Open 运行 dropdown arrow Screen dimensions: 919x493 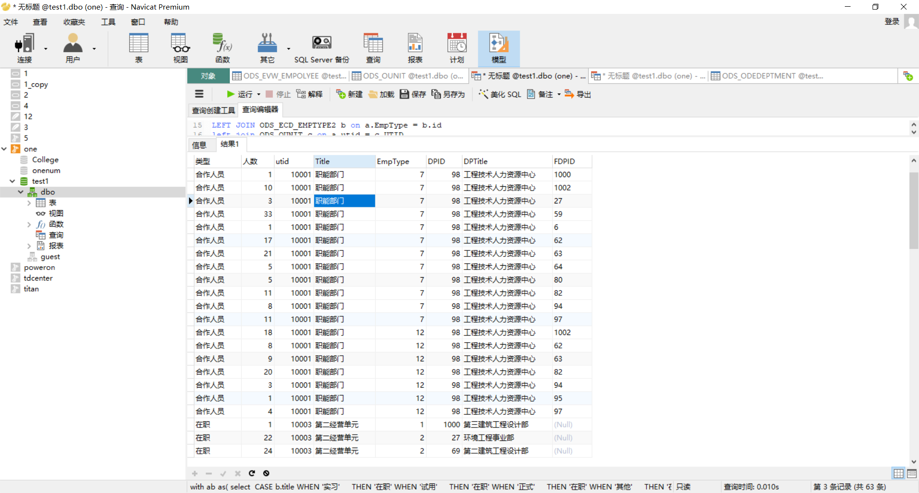click(258, 94)
